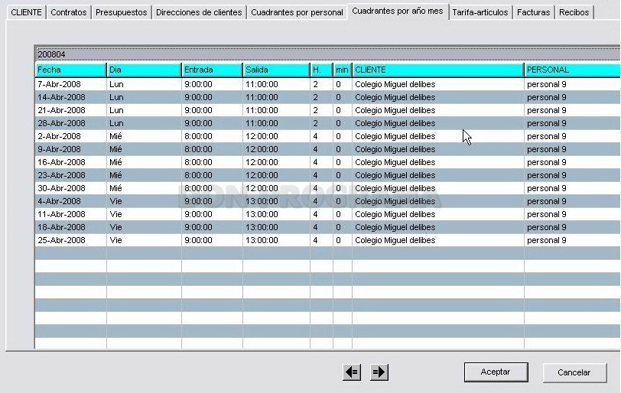Select the 7-Abr-2008 row date cell
Screen dimensions: 621x393
(70, 84)
